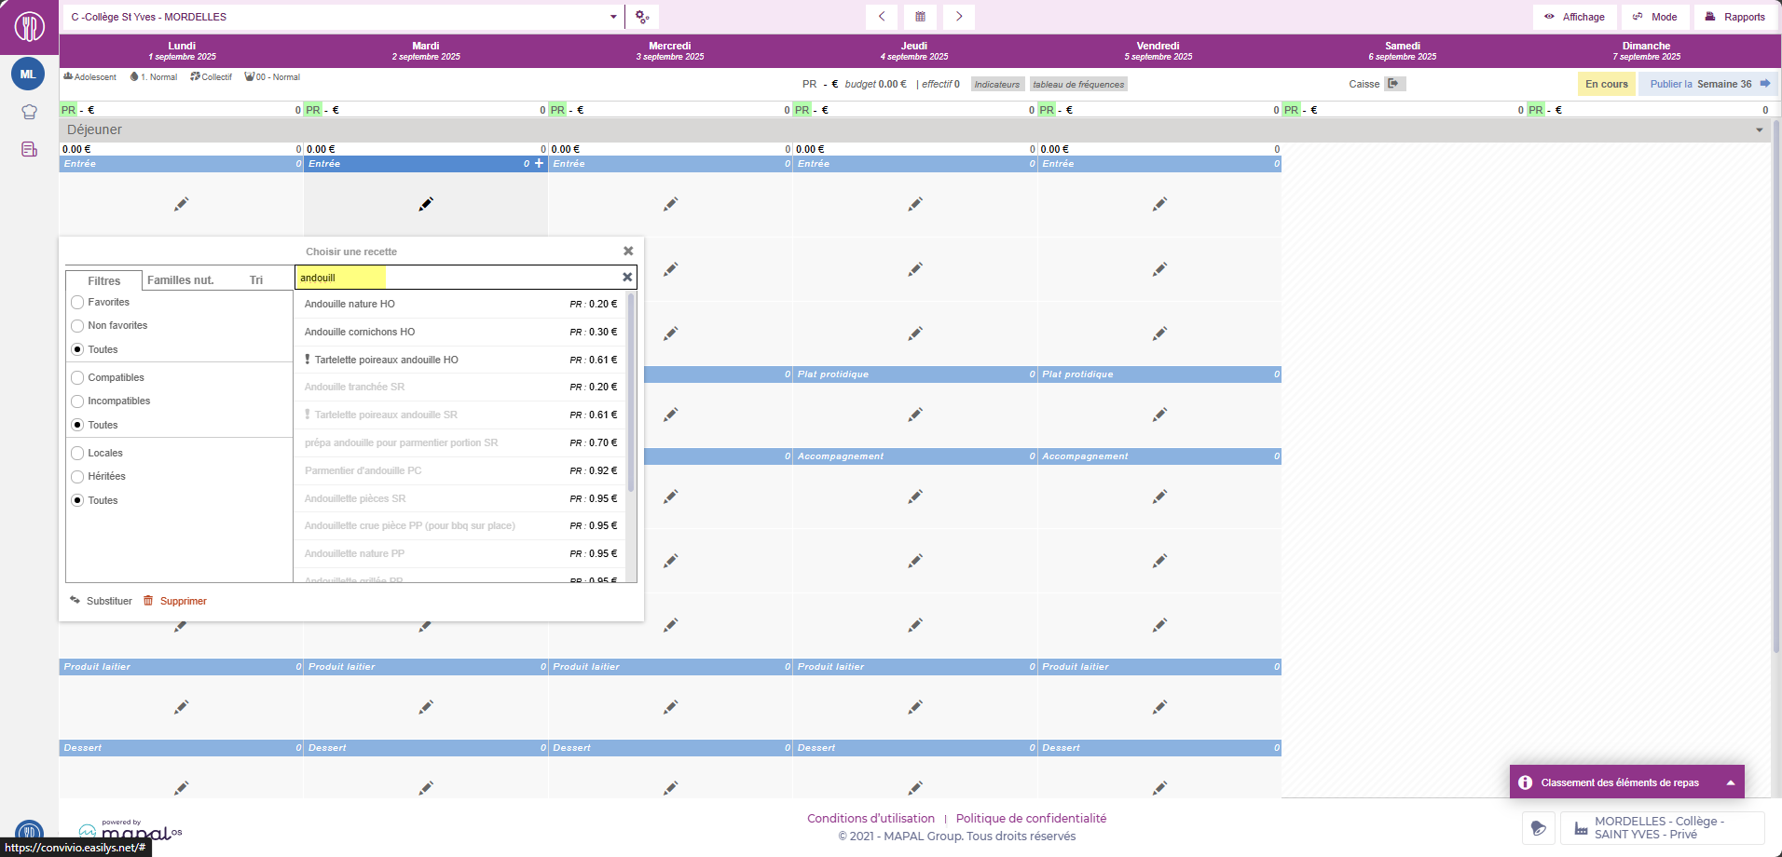
Task: Collapse the Déjeuner section arrow
Action: pos(1760,129)
